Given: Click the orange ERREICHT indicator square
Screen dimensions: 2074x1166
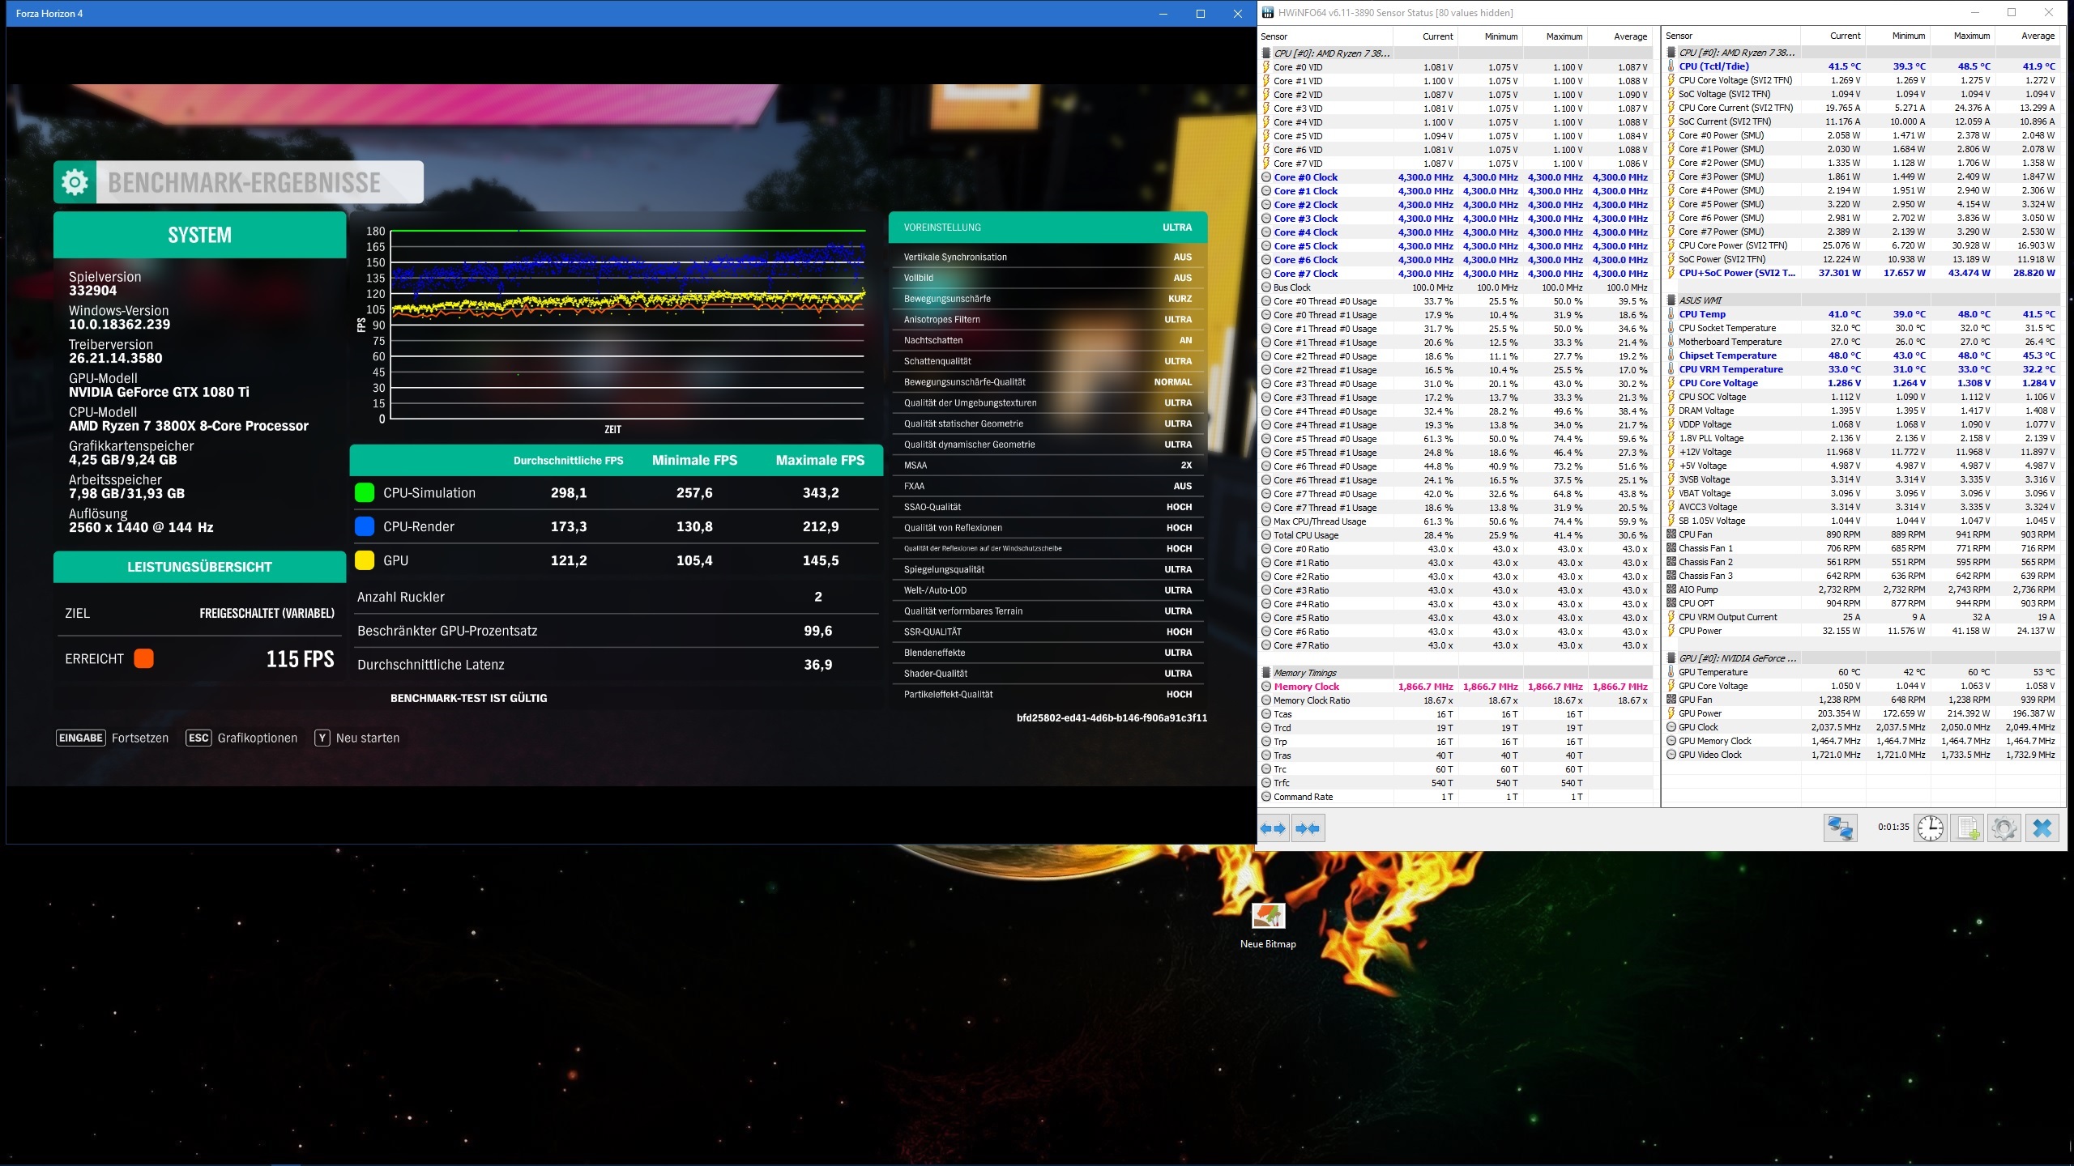Looking at the screenshot, I should [143, 658].
